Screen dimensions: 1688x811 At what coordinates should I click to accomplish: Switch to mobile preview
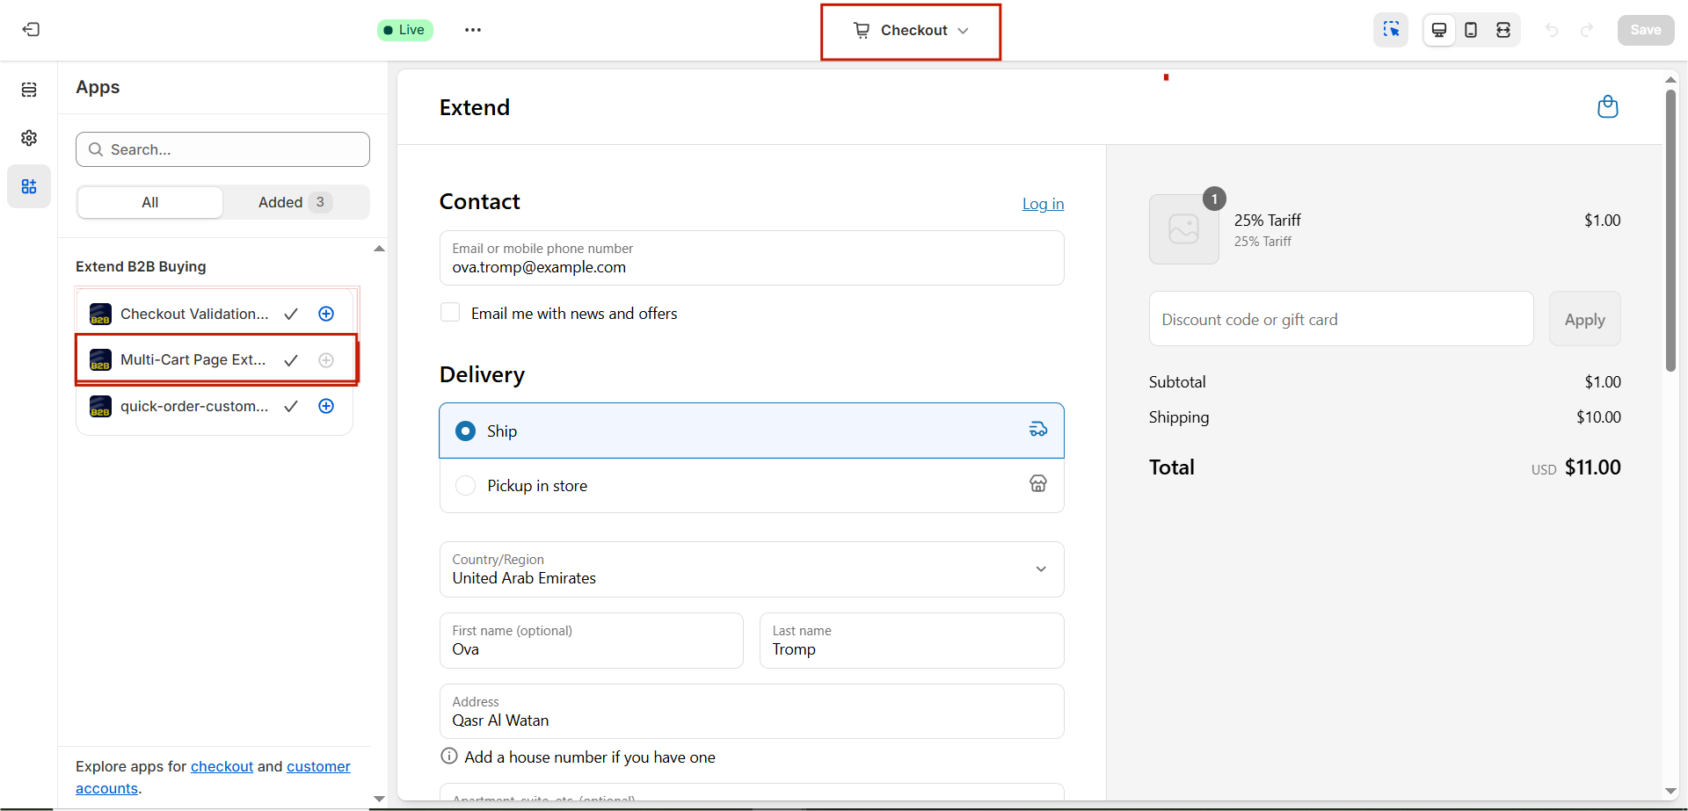[x=1471, y=30]
